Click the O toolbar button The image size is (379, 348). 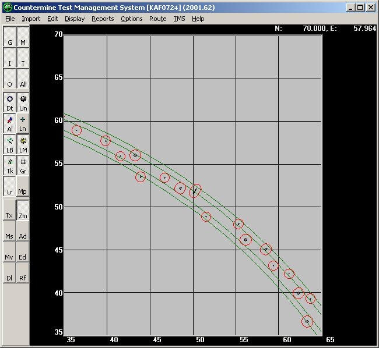10,79
